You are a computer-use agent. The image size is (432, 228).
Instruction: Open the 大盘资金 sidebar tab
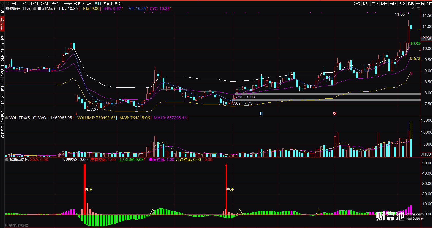2,39
